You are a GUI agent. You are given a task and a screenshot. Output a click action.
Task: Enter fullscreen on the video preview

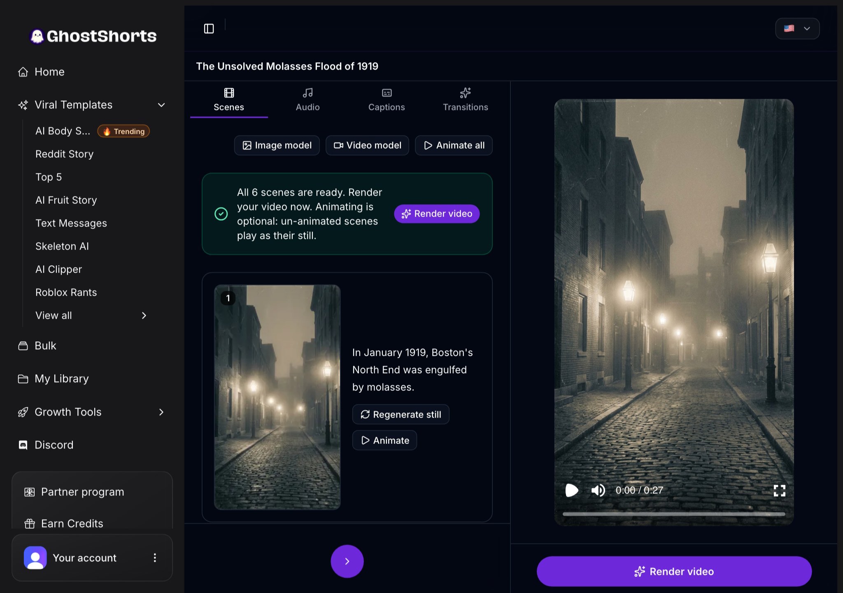pos(779,490)
